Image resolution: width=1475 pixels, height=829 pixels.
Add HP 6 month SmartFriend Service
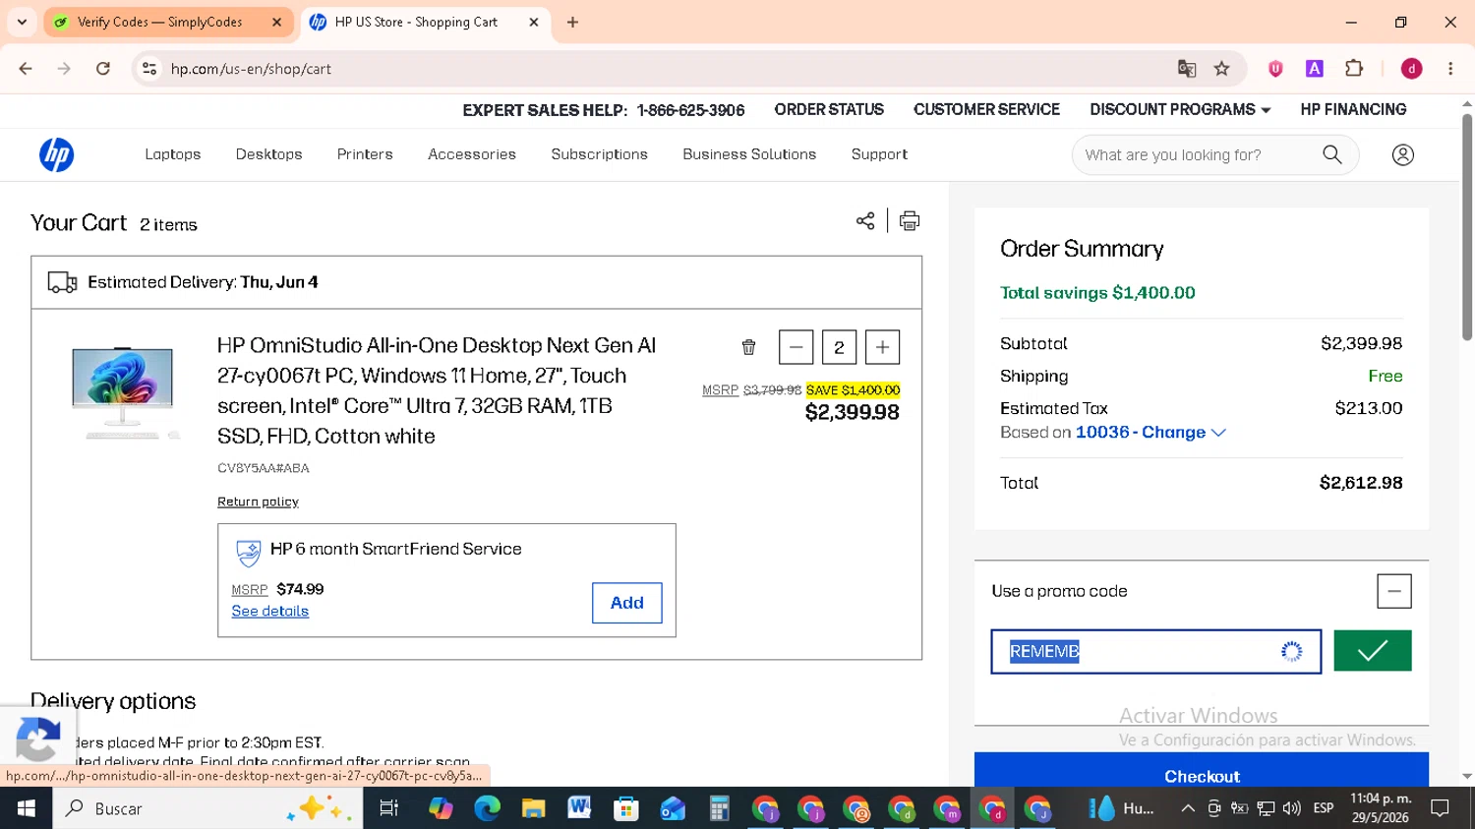coord(627,603)
